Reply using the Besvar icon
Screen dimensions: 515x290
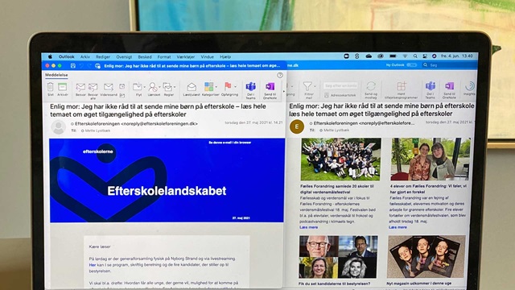click(x=80, y=87)
